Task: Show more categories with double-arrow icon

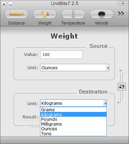Action: tap(121, 14)
